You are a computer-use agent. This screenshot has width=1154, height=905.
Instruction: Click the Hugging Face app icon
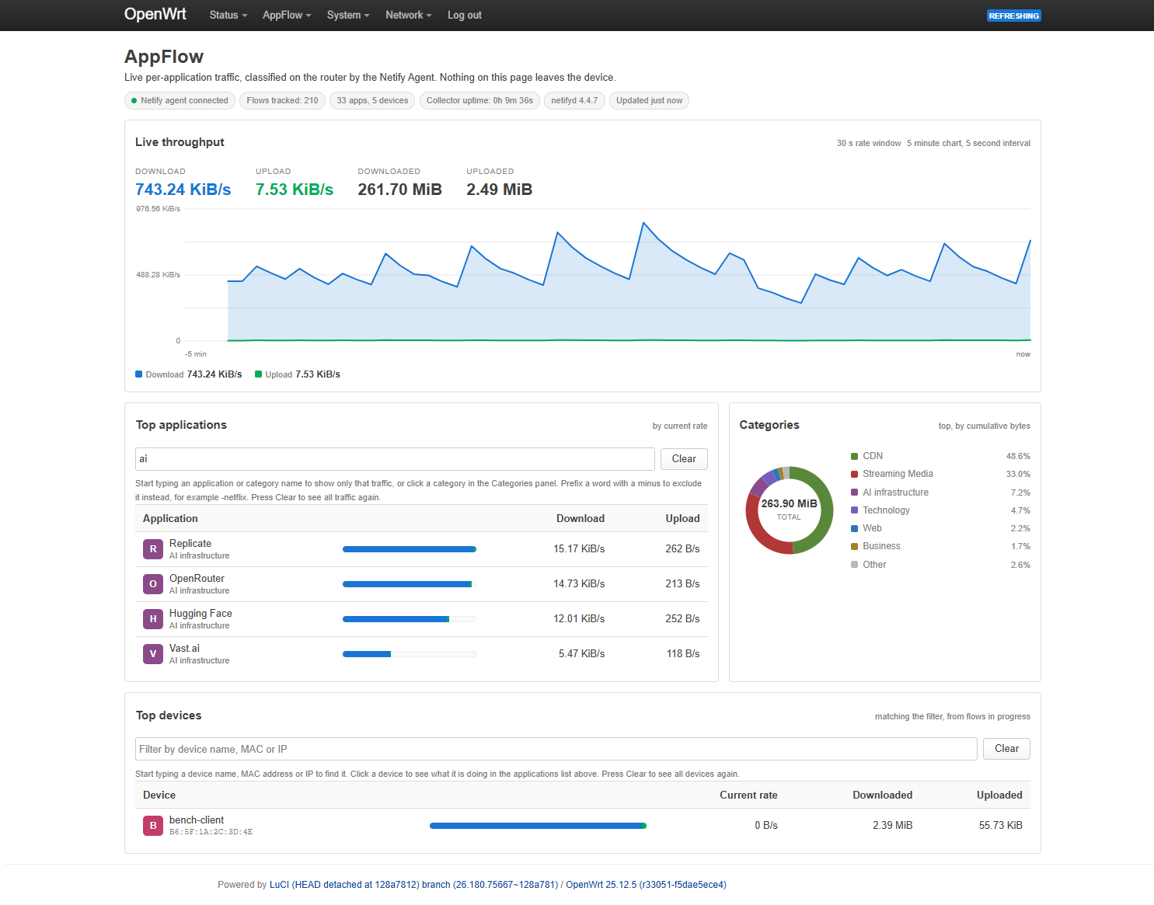click(153, 619)
